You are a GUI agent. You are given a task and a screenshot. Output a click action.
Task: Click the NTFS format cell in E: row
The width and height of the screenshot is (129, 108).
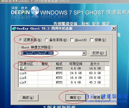point(59,78)
